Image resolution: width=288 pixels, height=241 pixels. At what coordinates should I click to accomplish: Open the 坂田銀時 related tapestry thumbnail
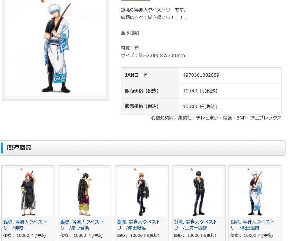pos(255,192)
